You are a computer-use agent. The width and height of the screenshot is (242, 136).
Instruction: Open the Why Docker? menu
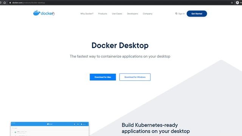coord(87,14)
